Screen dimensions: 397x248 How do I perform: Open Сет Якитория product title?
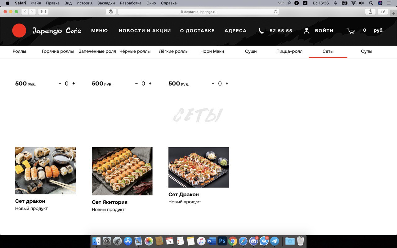(x=109, y=202)
